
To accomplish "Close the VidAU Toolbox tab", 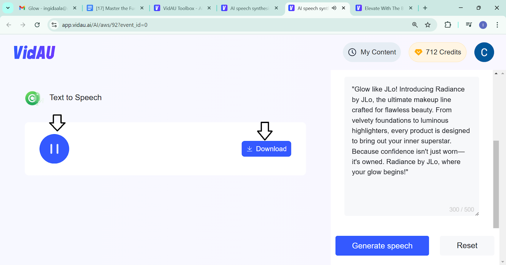I will (x=209, y=8).
